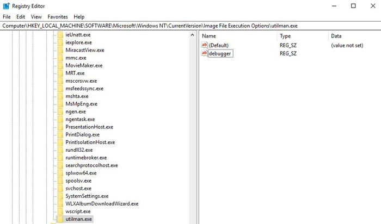Click the string icon of debugger value
Image resolution: width=381 pixels, height=224 pixels.
pos(204,53)
